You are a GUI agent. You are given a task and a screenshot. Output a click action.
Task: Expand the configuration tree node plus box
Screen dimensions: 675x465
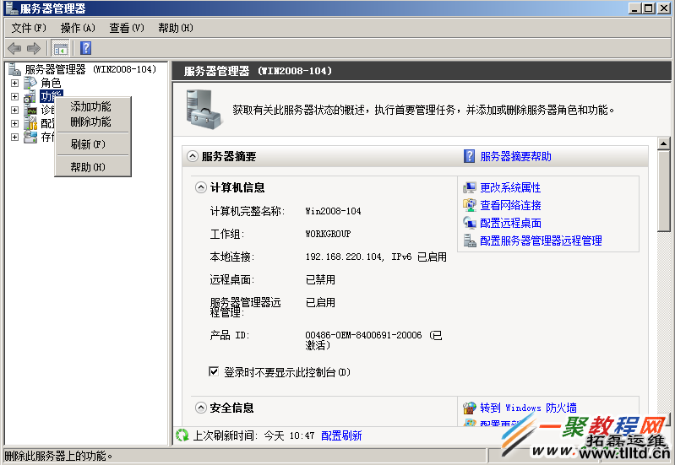pos(14,124)
